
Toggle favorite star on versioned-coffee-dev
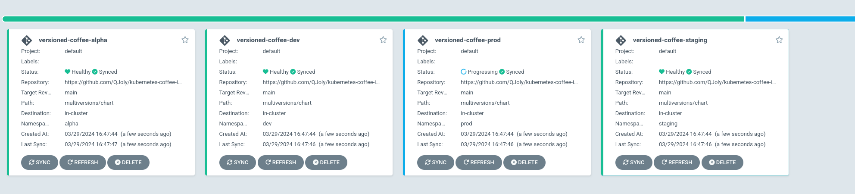(x=383, y=40)
